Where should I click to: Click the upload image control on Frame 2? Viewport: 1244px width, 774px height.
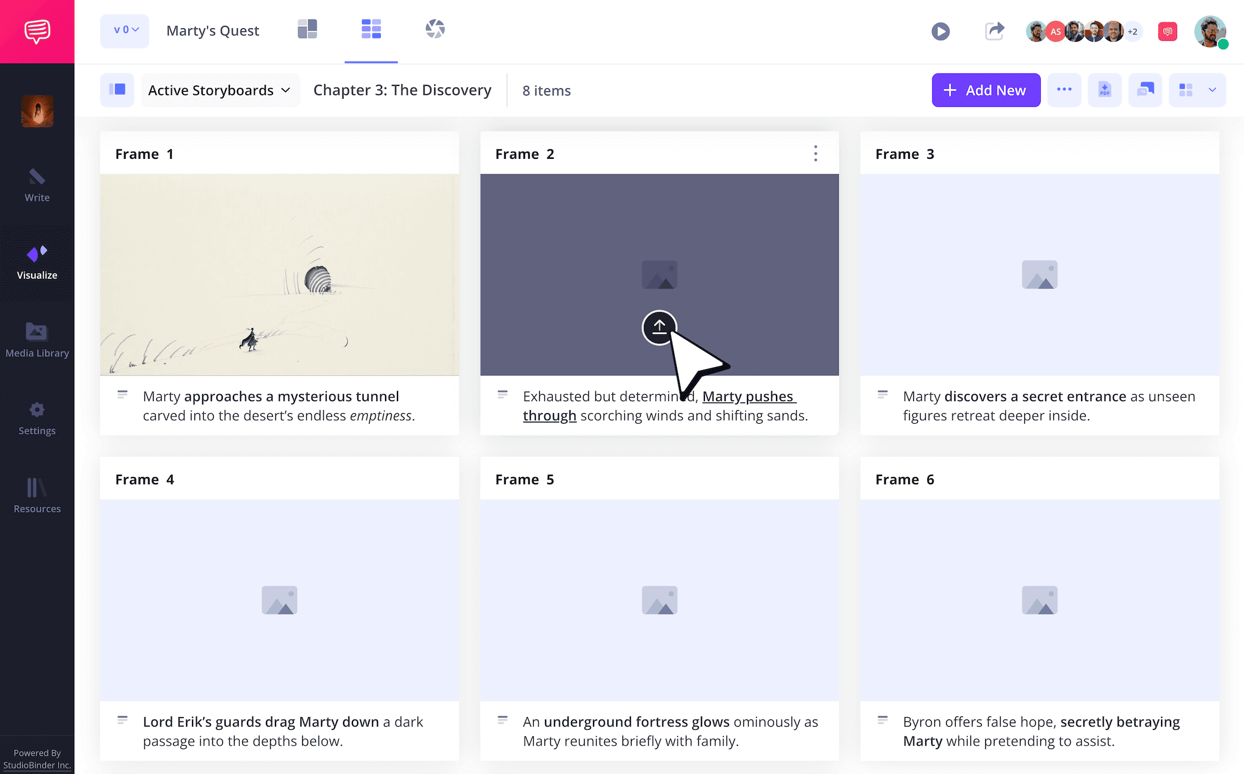click(659, 327)
